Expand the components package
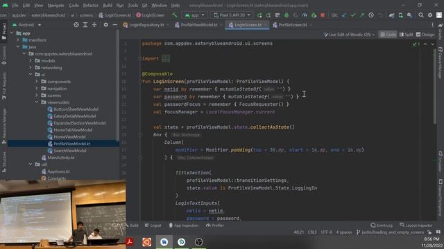 point(37,82)
